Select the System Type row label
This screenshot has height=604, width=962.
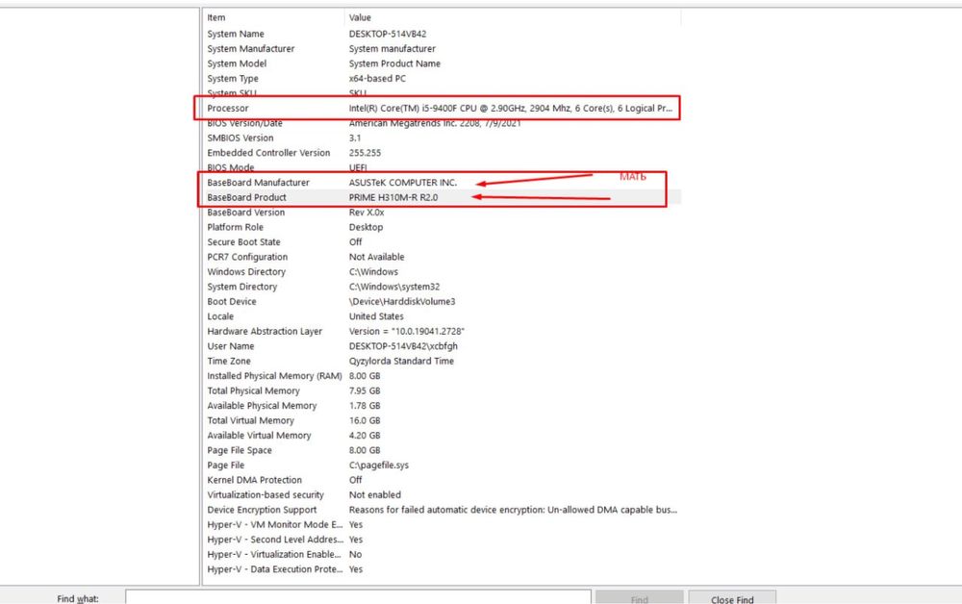coord(233,79)
